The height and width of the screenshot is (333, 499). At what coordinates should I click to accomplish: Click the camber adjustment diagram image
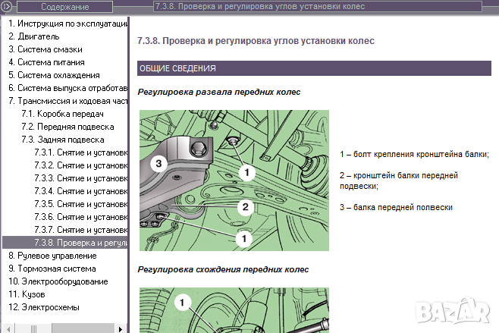[x=234, y=180]
